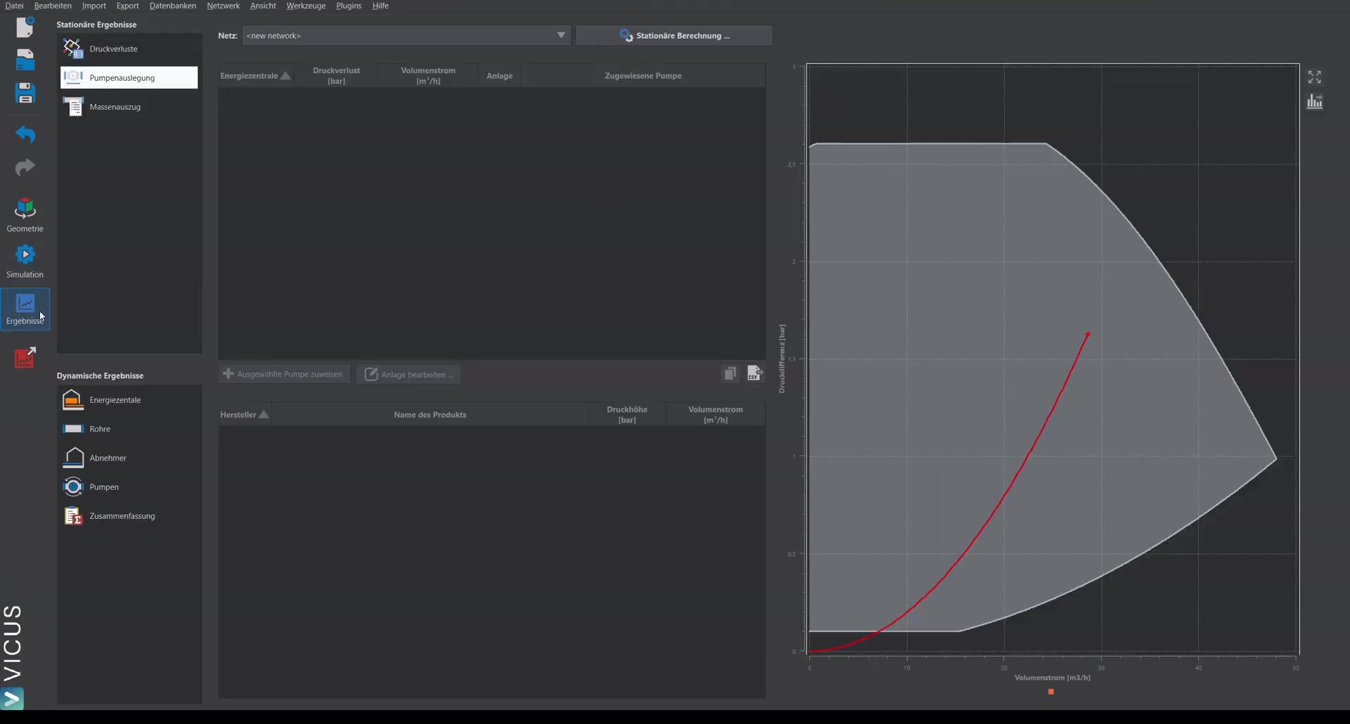Viewport: 1350px width, 724px height.
Task: Click the Druckhöhe [bar] column header
Action: tap(627, 415)
